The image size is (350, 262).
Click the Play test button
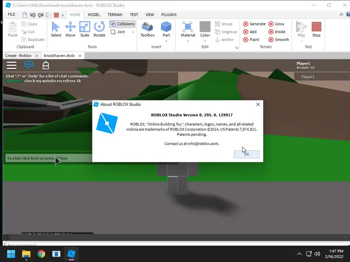(301, 29)
